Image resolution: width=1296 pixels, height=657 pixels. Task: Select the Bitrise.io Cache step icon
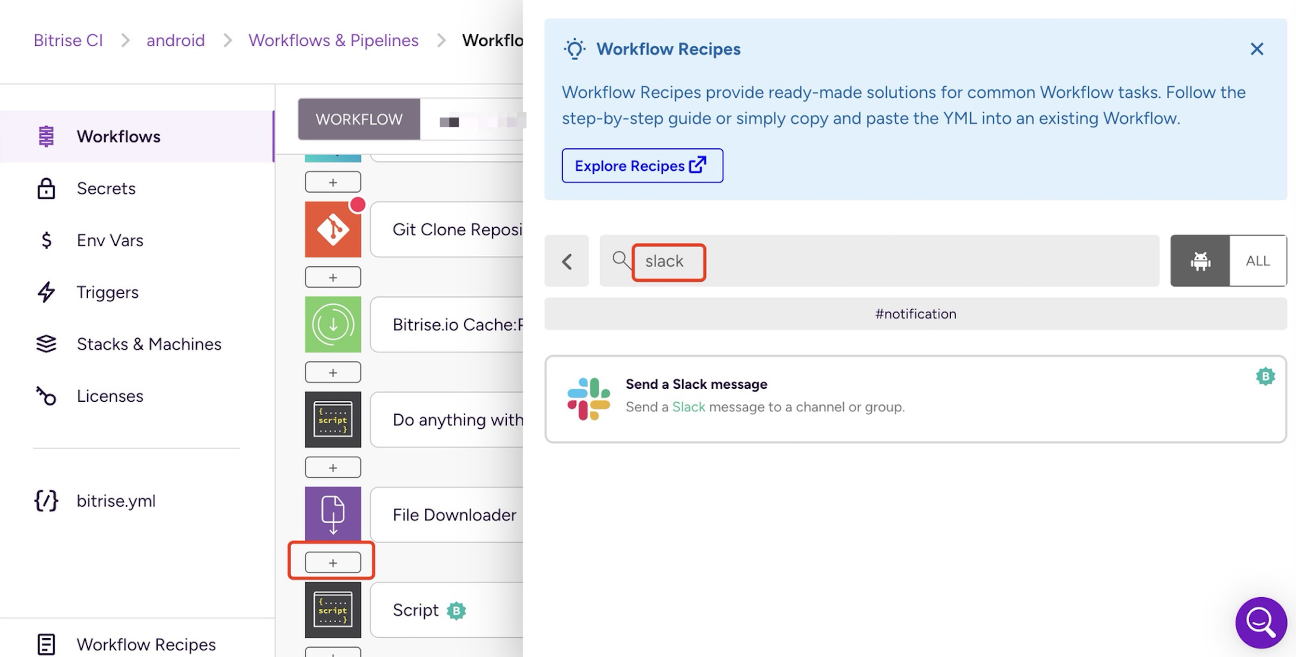tap(333, 324)
